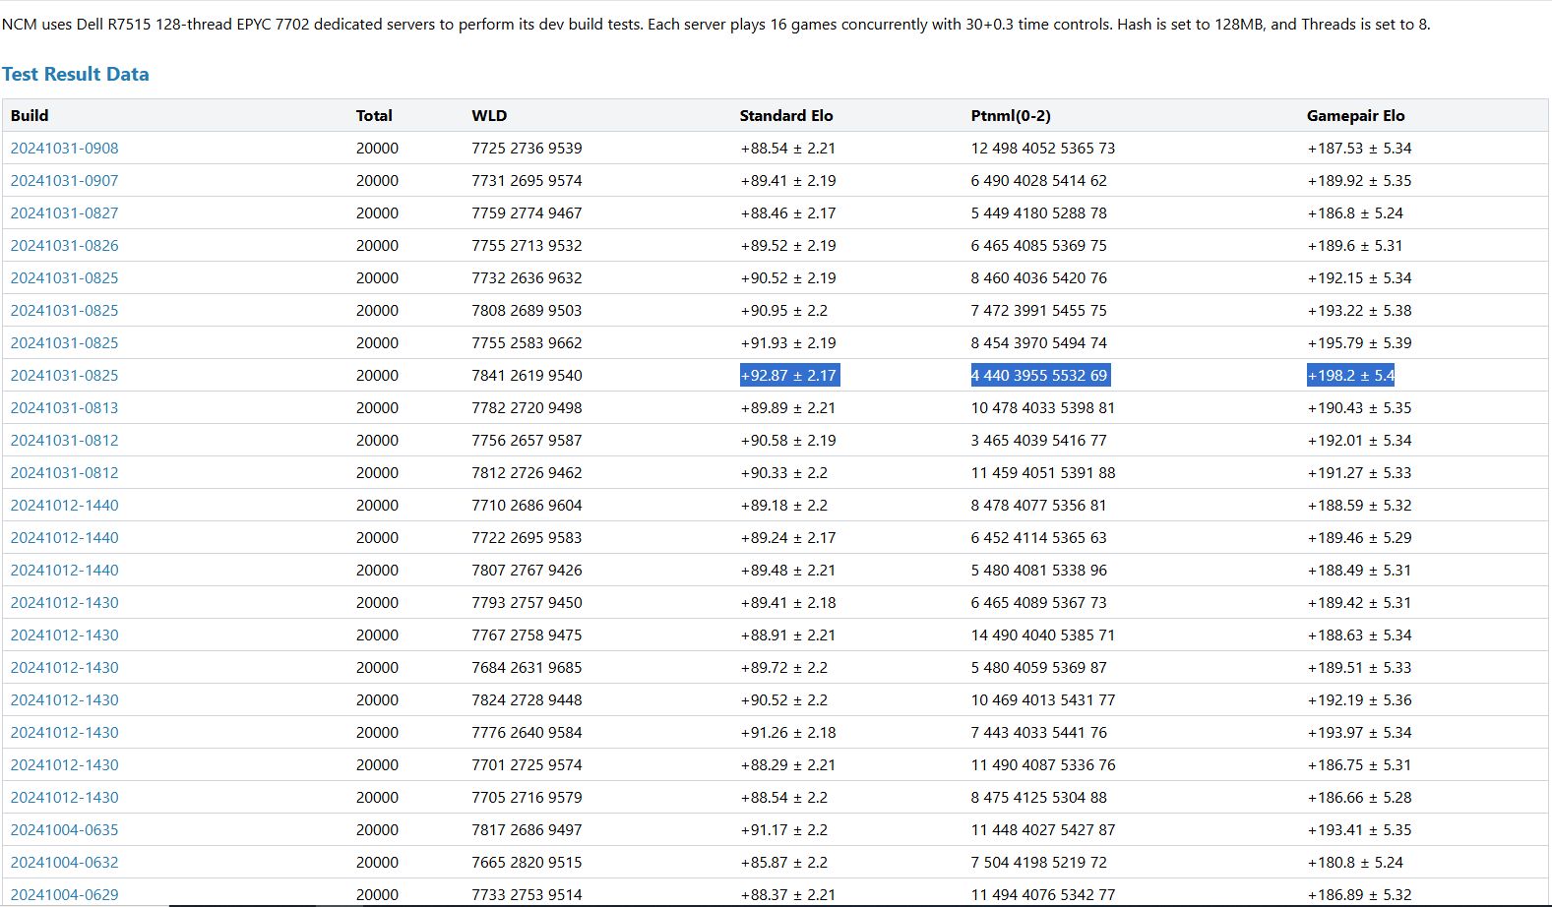Click the Ptnml(0-2) column header
The image size is (1552, 907).
[1011, 115]
